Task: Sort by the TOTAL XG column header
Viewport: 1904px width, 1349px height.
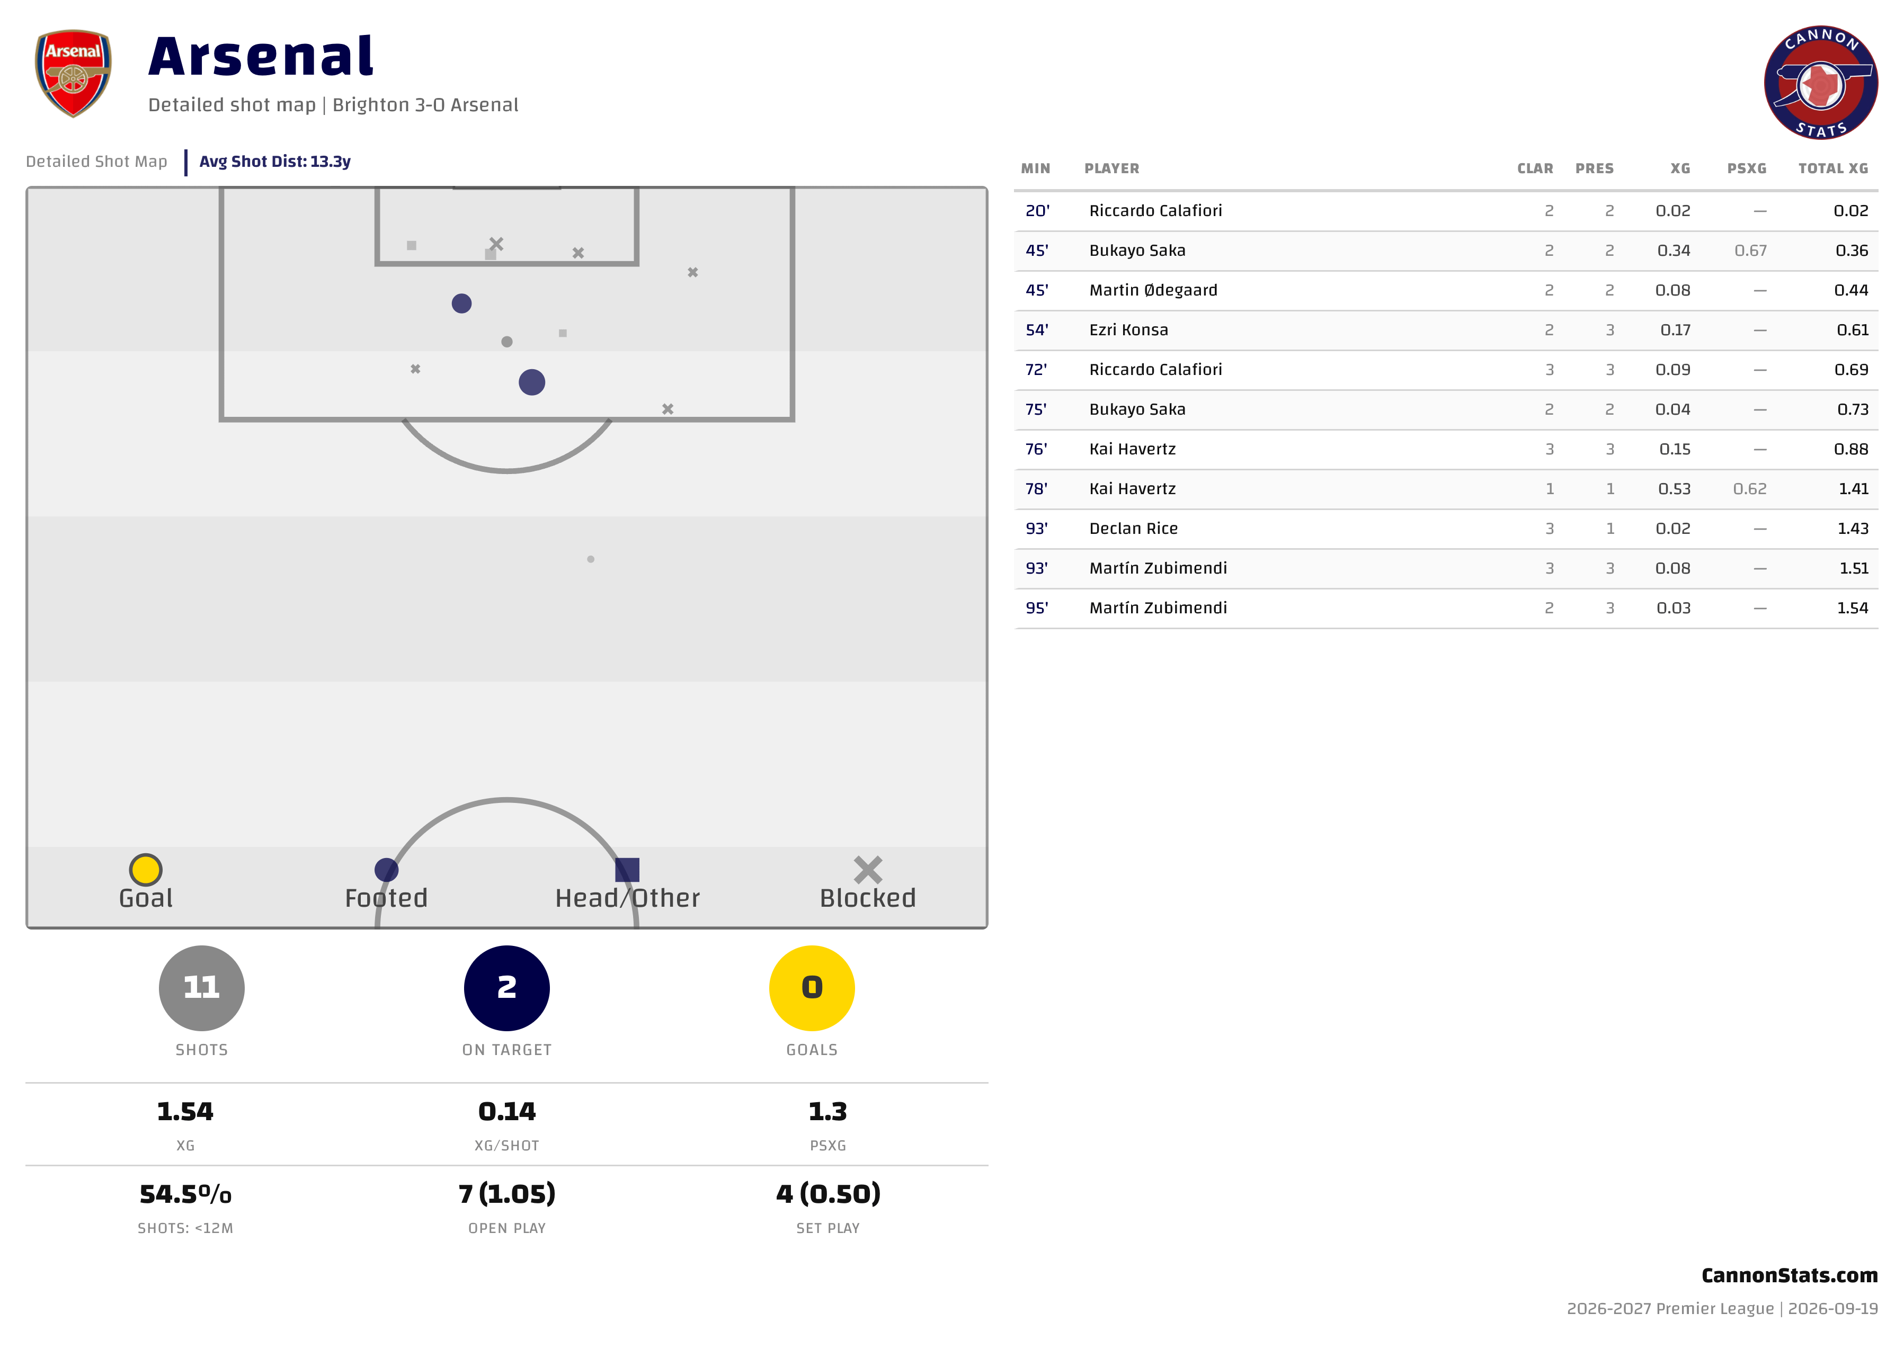Action: (x=1832, y=168)
